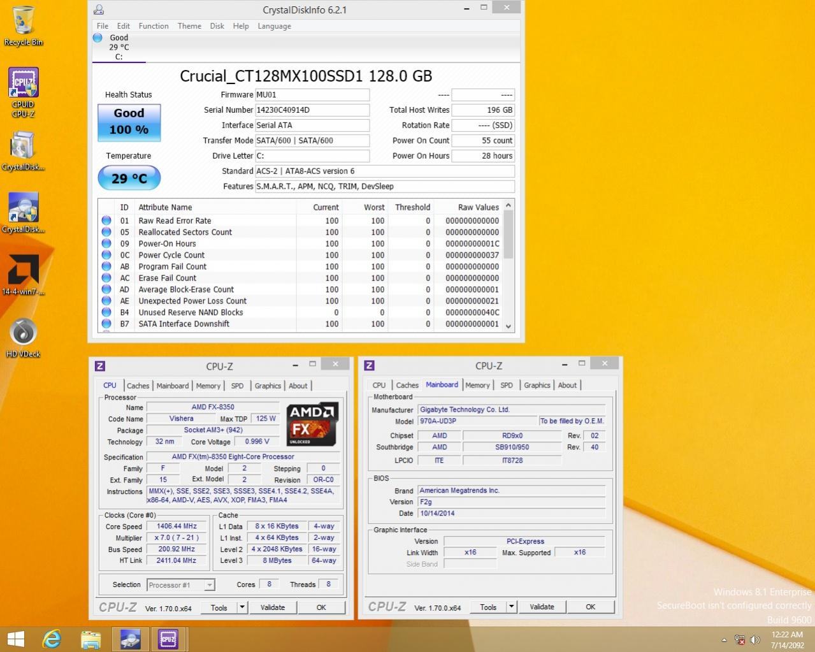The height and width of the screenshot is (652, 815).
Task: Click the Attribute Name column header
Action: (x=215, y=207)
